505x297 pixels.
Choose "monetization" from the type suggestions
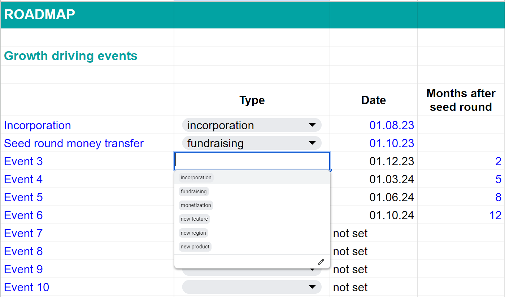coord(196,205)
